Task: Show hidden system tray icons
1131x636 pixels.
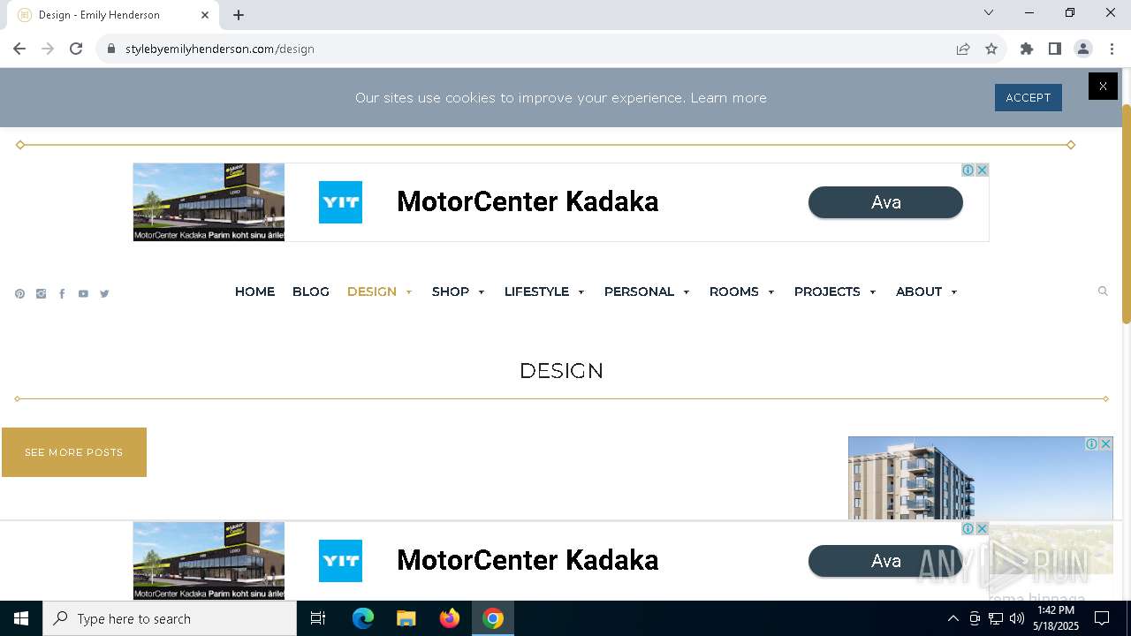Action: [953, 618]
